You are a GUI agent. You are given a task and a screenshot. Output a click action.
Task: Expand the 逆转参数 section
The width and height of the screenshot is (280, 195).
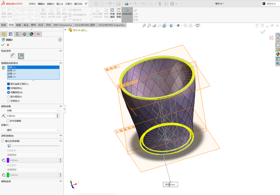coord(61,136)
